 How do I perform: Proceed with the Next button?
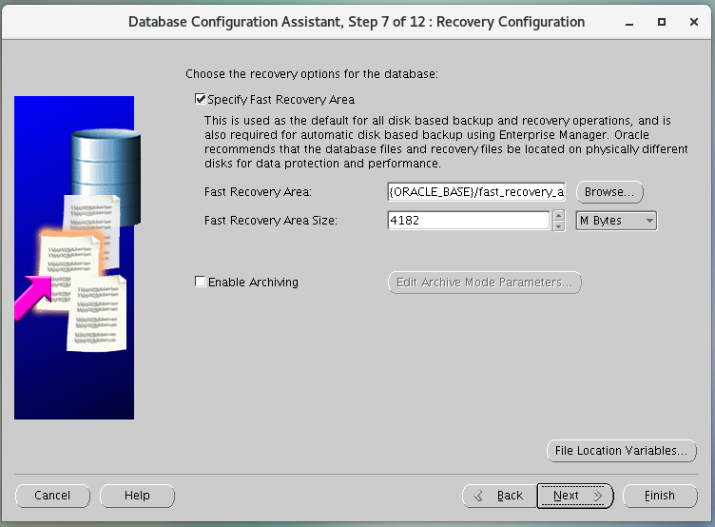(x=575, y=496)
